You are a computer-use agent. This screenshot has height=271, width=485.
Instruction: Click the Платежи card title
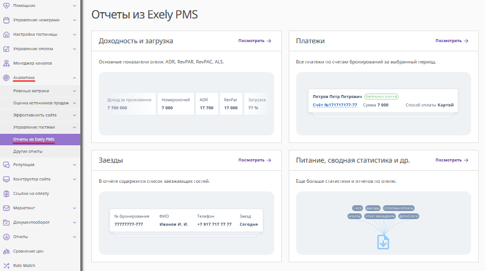[x=310, y=41]
